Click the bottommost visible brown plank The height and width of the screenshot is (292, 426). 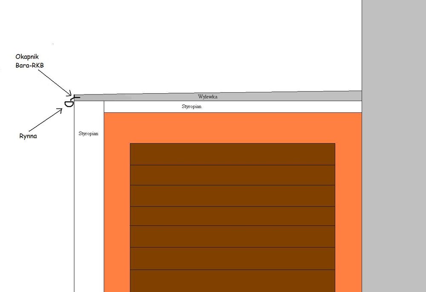232,281
